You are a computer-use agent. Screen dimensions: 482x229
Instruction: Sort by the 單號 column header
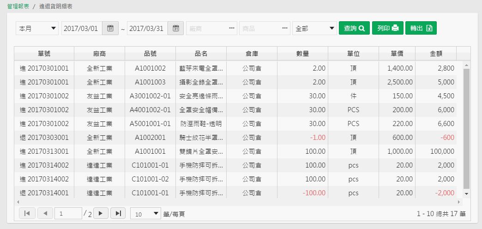[x=44, y=54]
